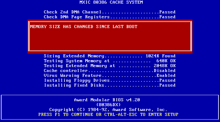This screenshot has height=122, width=220.
Task: Click the Virus Warning Feature Enabled status
Action: point(166,76)
